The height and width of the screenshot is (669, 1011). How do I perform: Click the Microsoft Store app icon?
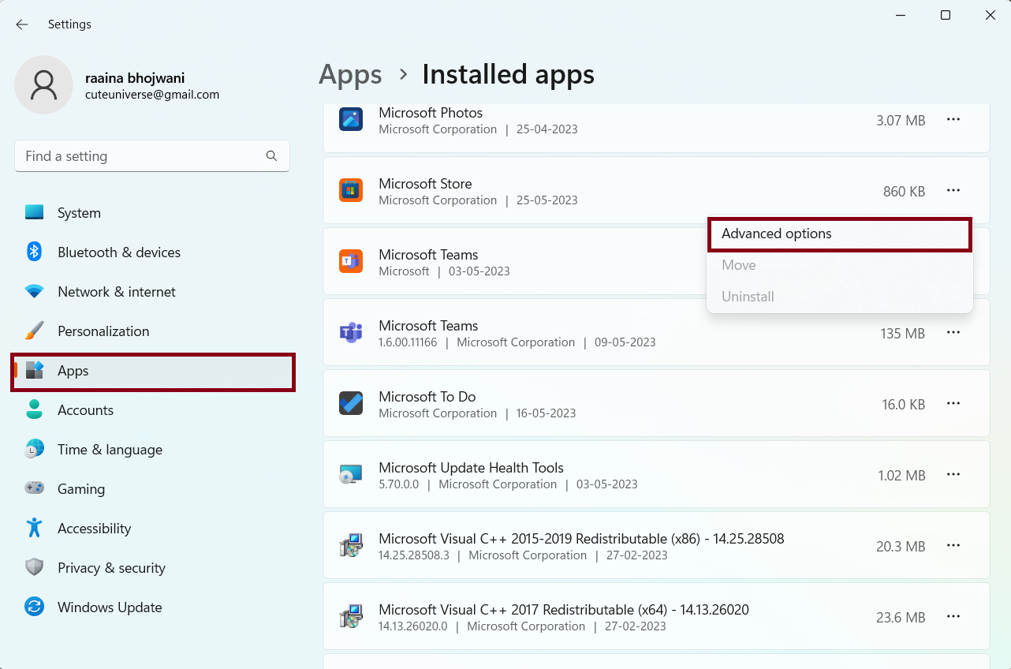point(351,190)
